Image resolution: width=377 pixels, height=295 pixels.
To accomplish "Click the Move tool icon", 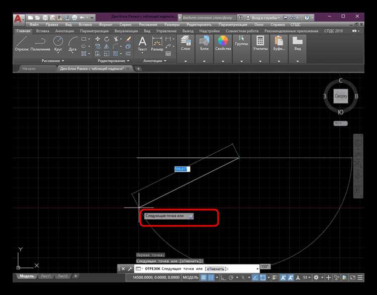I will (98, 39).
